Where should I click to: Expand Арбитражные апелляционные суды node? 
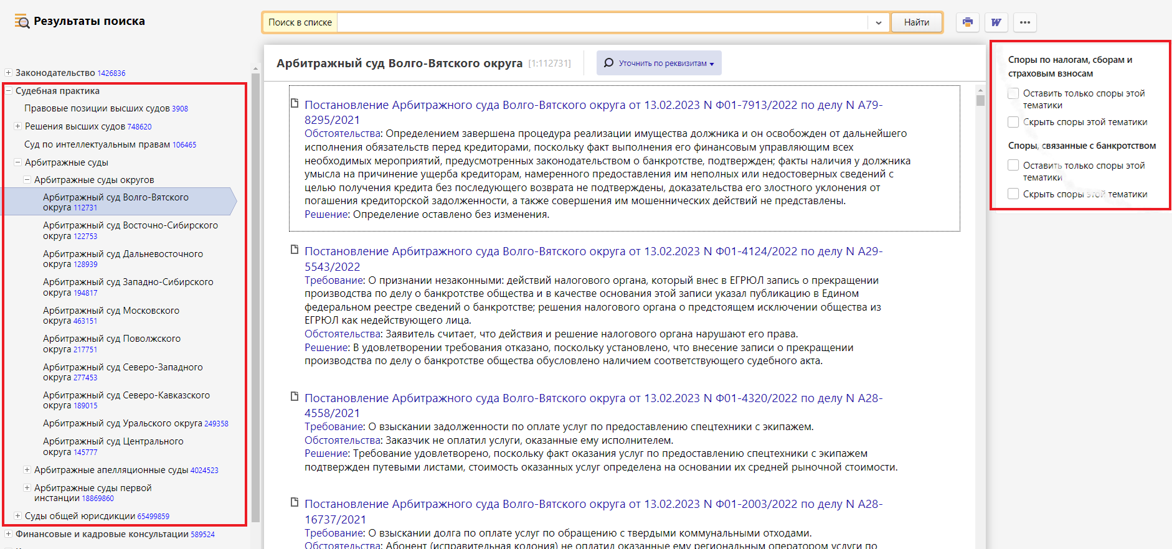pos(27,470)
